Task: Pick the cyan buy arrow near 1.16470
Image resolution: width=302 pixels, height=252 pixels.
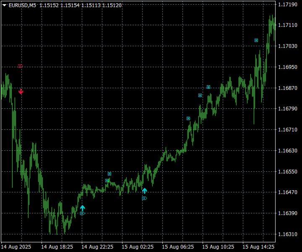Action: tap(144, 191)
